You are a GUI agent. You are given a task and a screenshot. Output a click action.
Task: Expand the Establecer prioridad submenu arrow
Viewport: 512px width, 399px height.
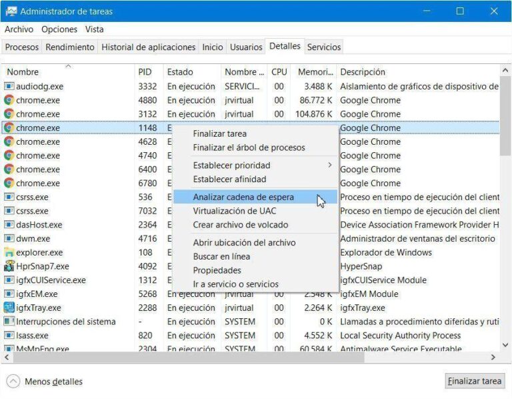329,165
